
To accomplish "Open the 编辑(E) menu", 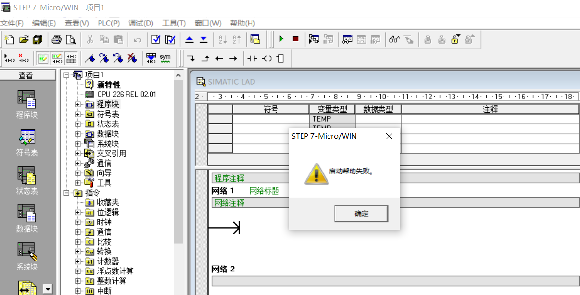I will (44, 24).
